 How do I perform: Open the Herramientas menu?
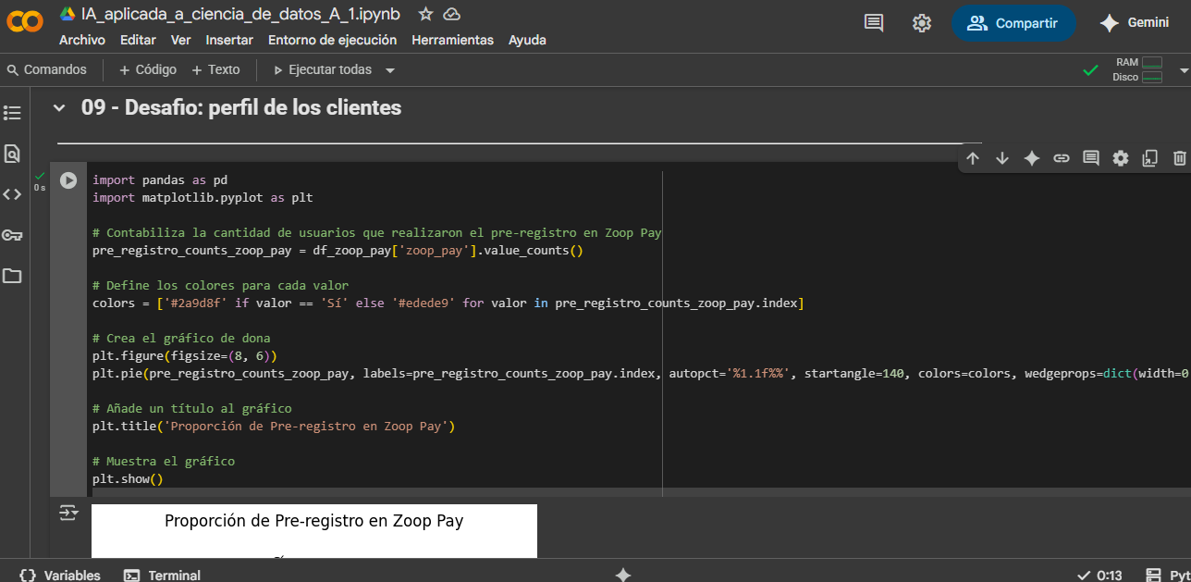452,40
